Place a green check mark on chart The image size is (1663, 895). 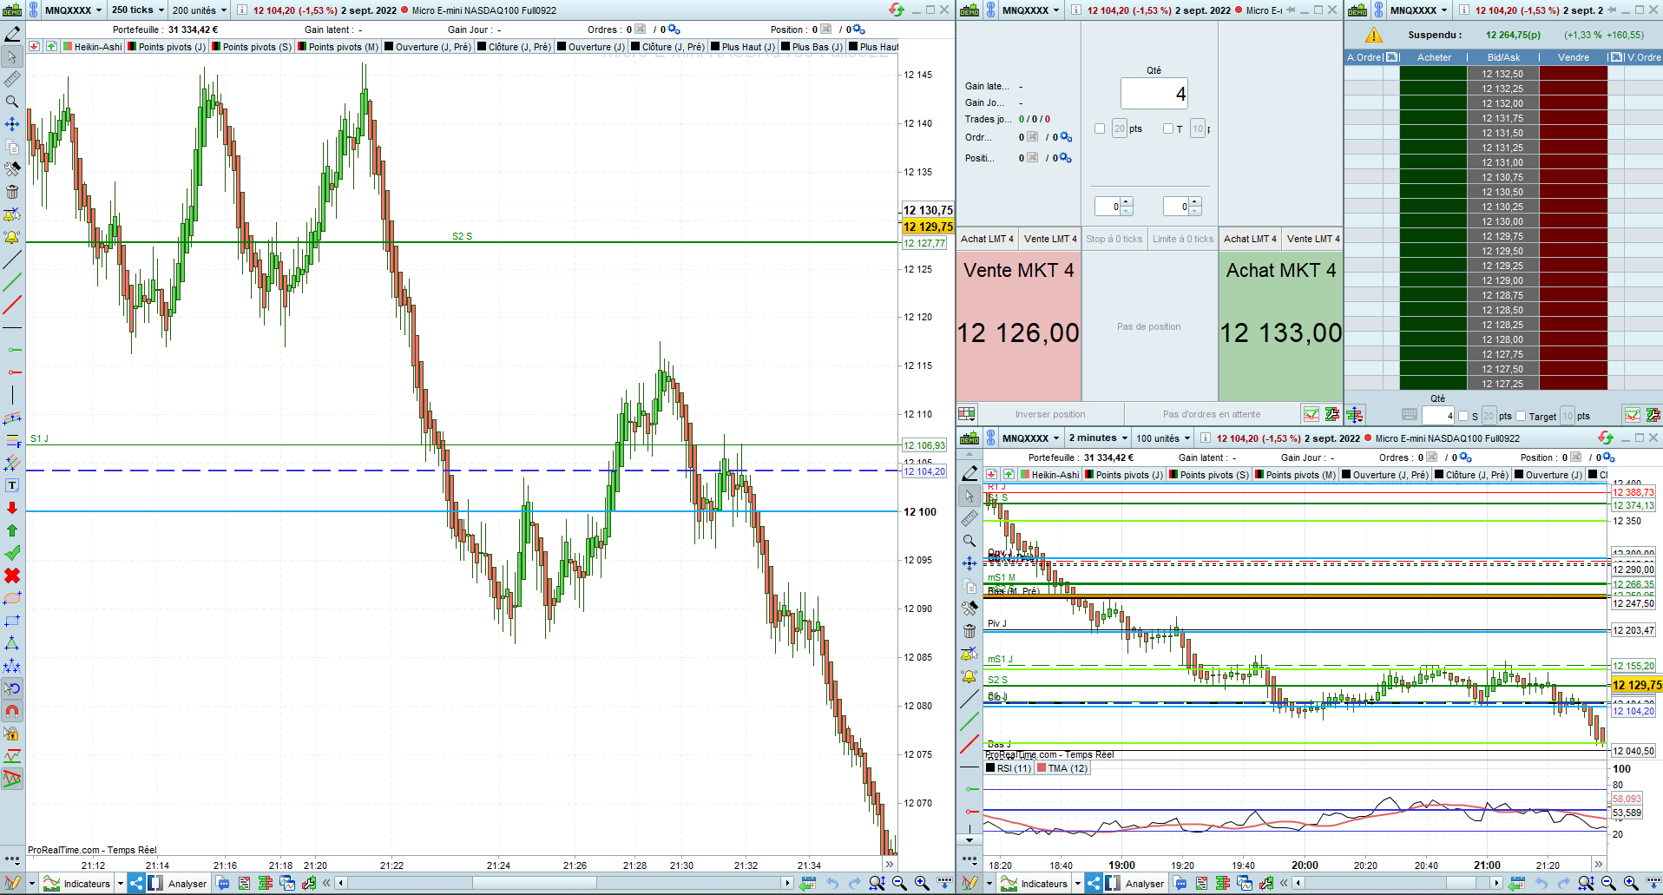click(12, 553)
